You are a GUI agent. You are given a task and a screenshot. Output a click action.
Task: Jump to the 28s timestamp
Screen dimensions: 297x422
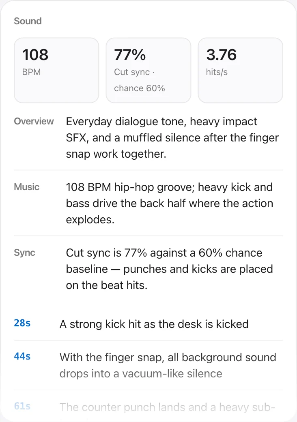pos(22,323)
